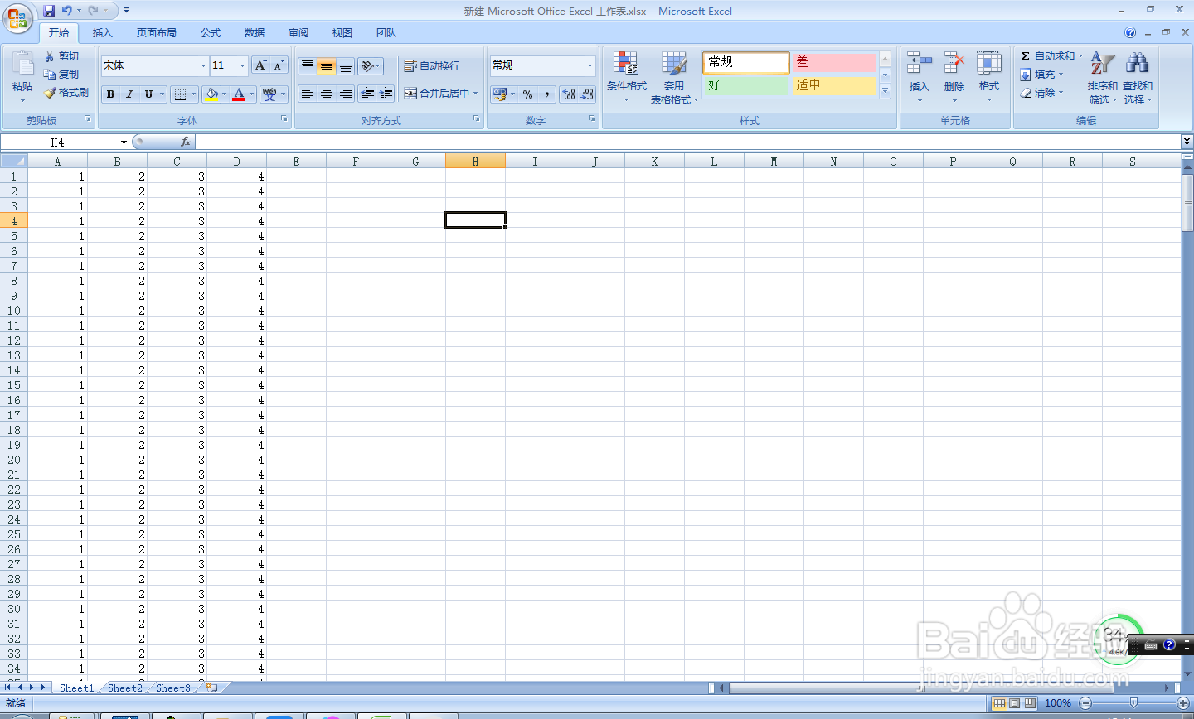Open Font dialog launcher in 字体 group

pyautogui.click(x=284, y=119)
